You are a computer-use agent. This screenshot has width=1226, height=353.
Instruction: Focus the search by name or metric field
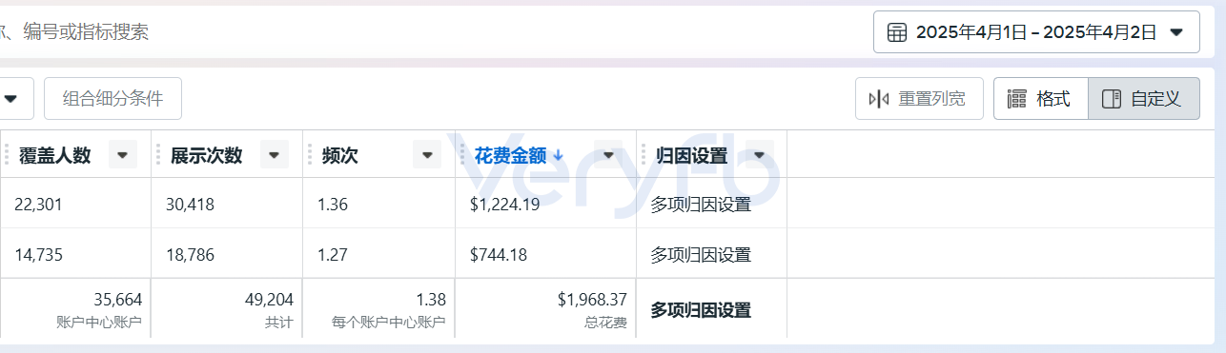(429, 32)
